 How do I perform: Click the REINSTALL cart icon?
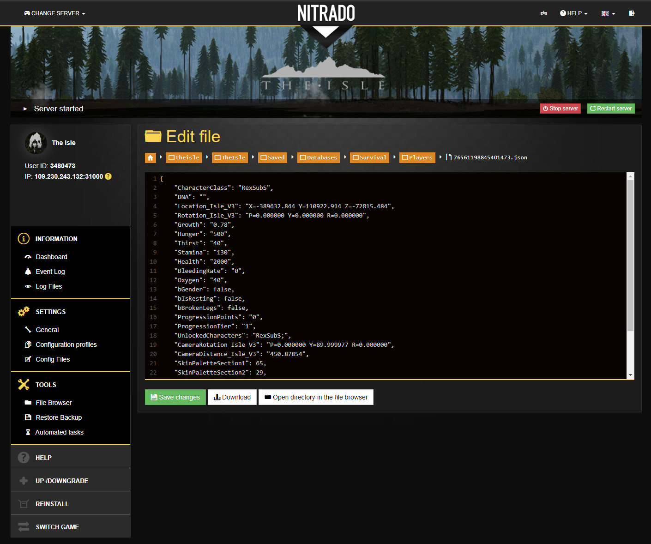[24, 504]
